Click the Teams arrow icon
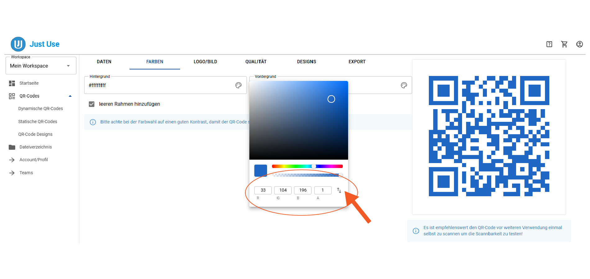 (x=12, y=173)
